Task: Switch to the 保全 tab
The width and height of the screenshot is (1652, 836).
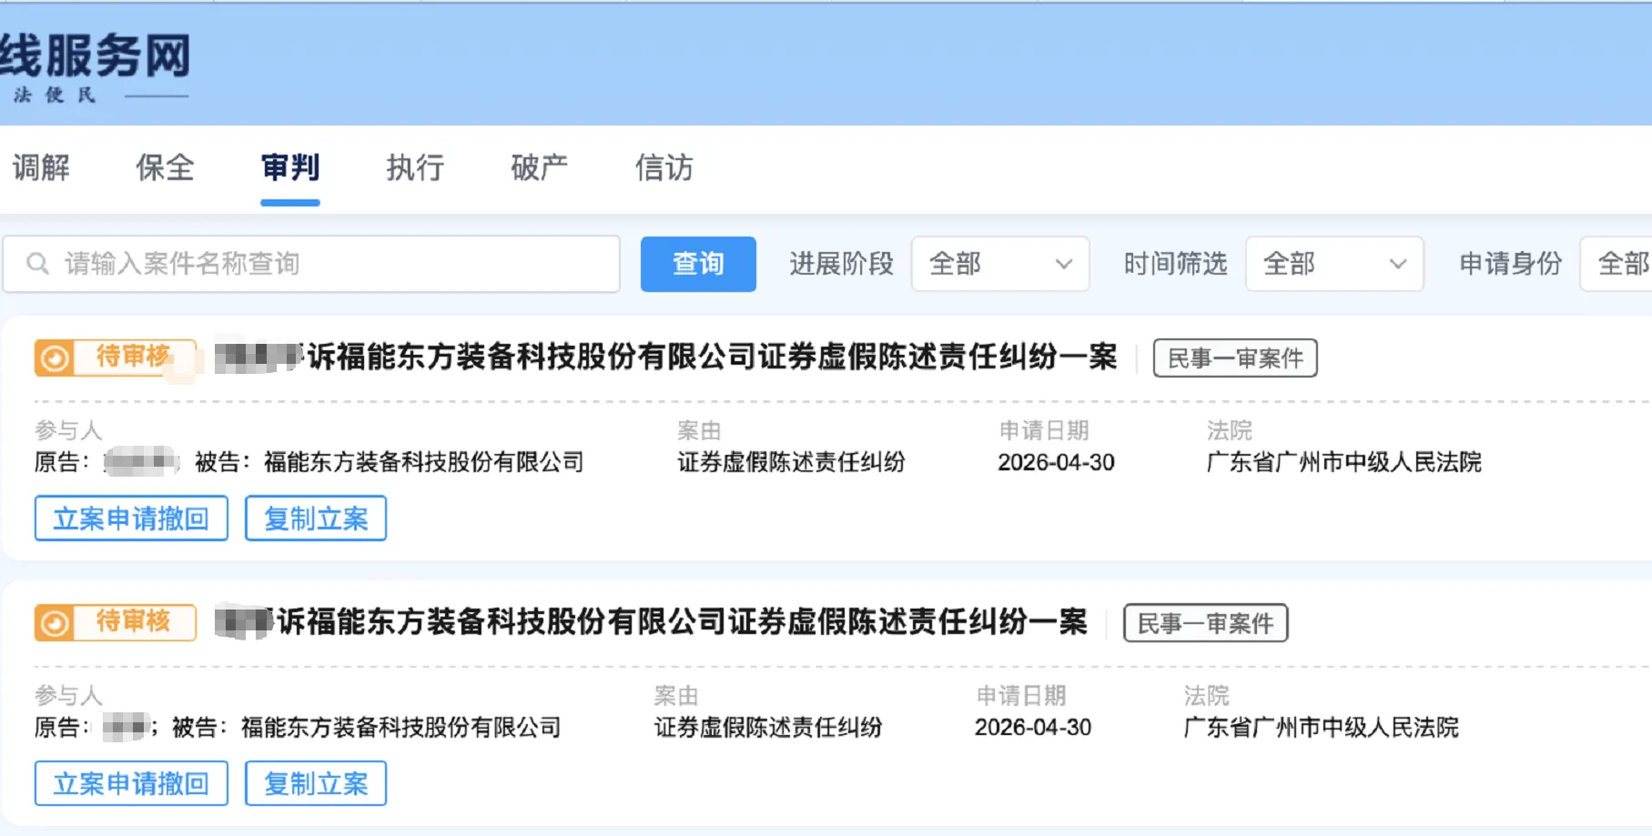Action: [x=165, y=167]
